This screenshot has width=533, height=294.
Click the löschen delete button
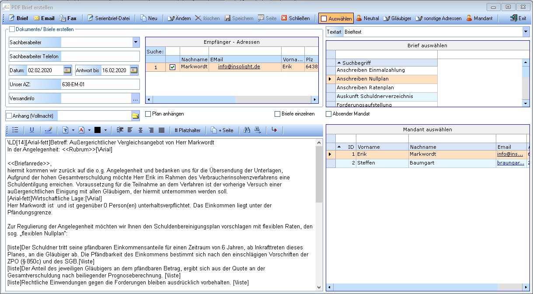click(207, 18)
